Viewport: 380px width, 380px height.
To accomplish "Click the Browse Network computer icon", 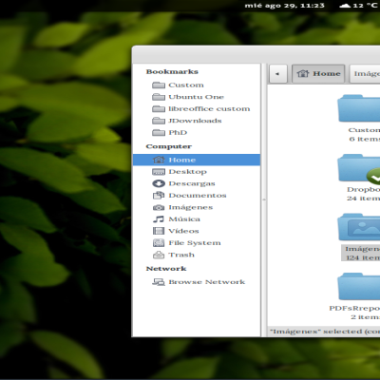I will pos(159,282).
